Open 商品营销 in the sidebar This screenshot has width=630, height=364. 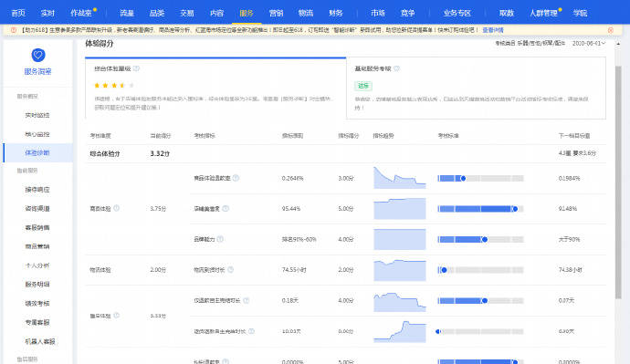[x=37, y=246]
